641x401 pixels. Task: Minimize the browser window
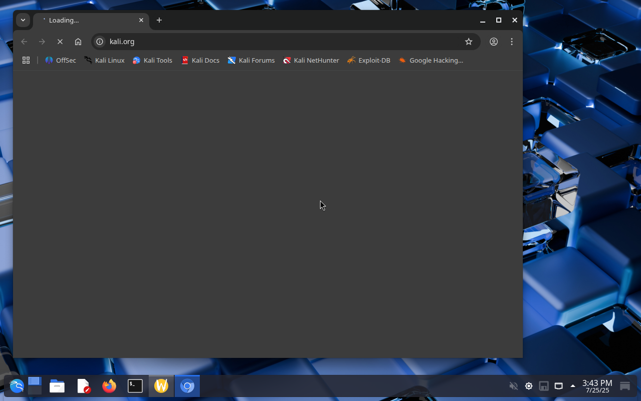(x=483, y=20)
